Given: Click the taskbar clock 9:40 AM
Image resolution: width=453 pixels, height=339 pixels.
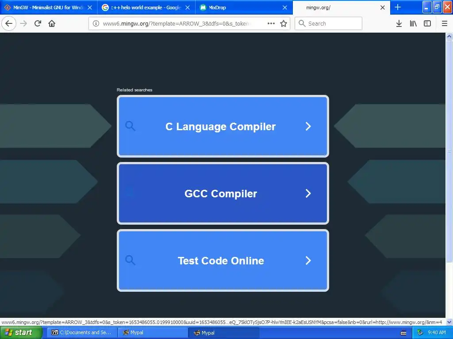Looking at the screenshot, I should pos(437,333).
